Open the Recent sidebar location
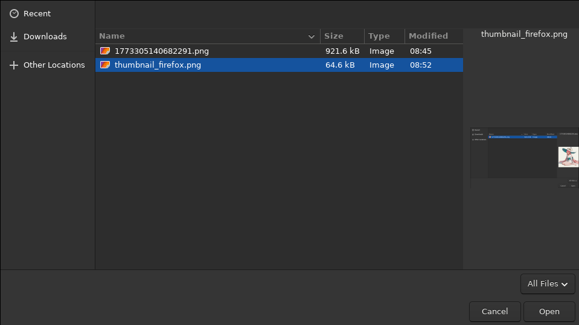Screen dimensions: 579x325 (x=48, y=14)
